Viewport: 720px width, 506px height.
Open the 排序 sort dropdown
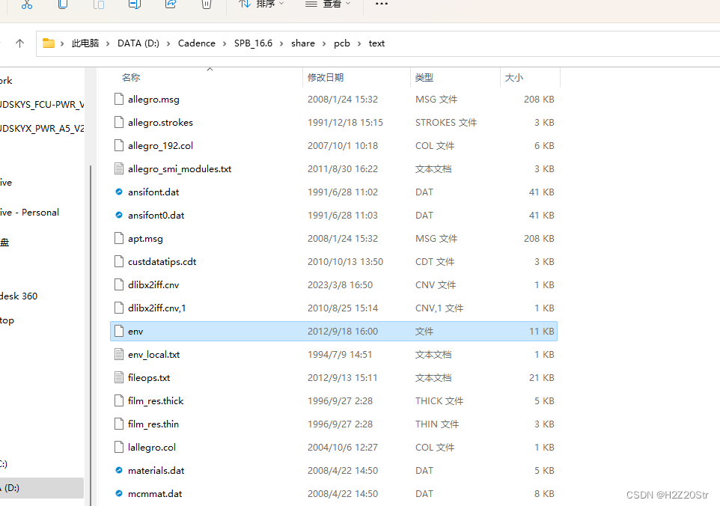[x=261, y=4]
